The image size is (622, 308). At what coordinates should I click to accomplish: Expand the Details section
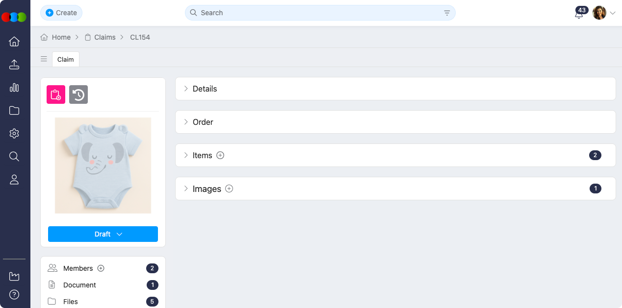pyautogui.click(x=205, y=89)
